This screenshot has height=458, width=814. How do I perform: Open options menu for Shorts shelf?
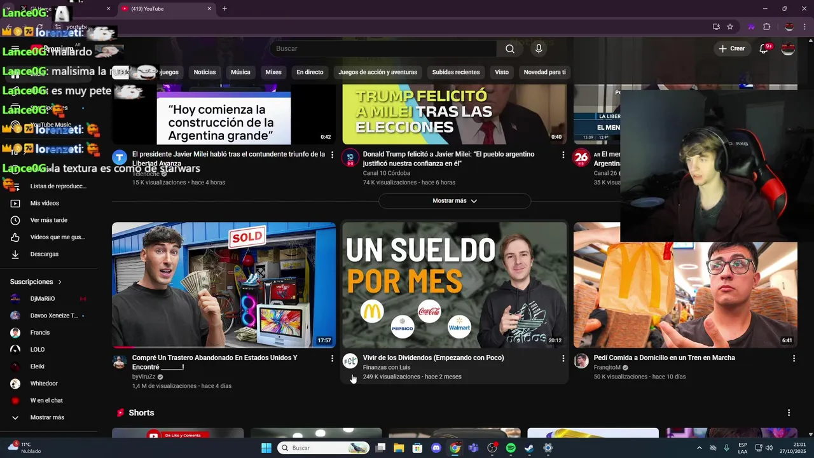[789, 413]
